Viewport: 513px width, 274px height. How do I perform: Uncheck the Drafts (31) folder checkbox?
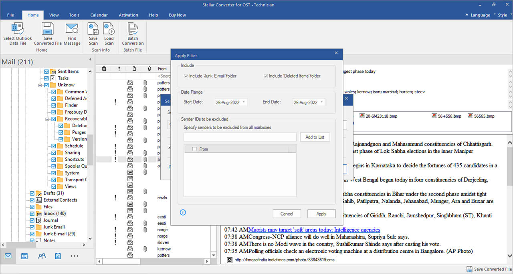pyautogui.click(x=32, y=193)
